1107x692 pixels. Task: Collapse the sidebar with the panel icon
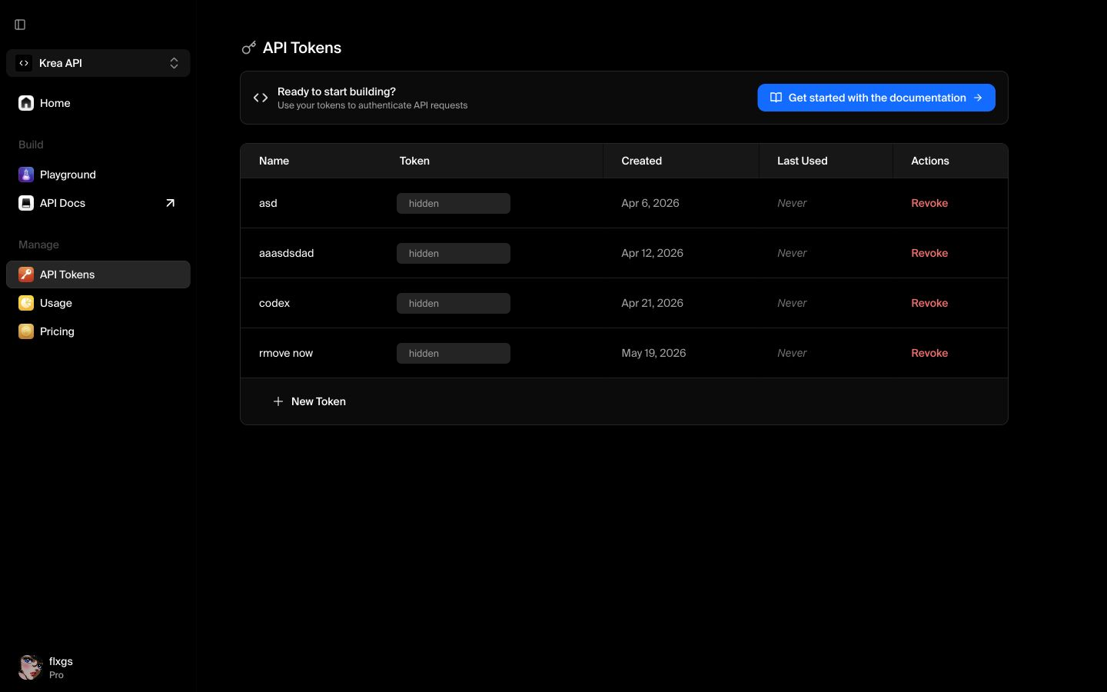click(x=20, y=25)
